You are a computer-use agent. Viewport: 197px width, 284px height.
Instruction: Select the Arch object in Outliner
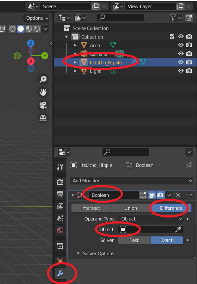[95, 45]
